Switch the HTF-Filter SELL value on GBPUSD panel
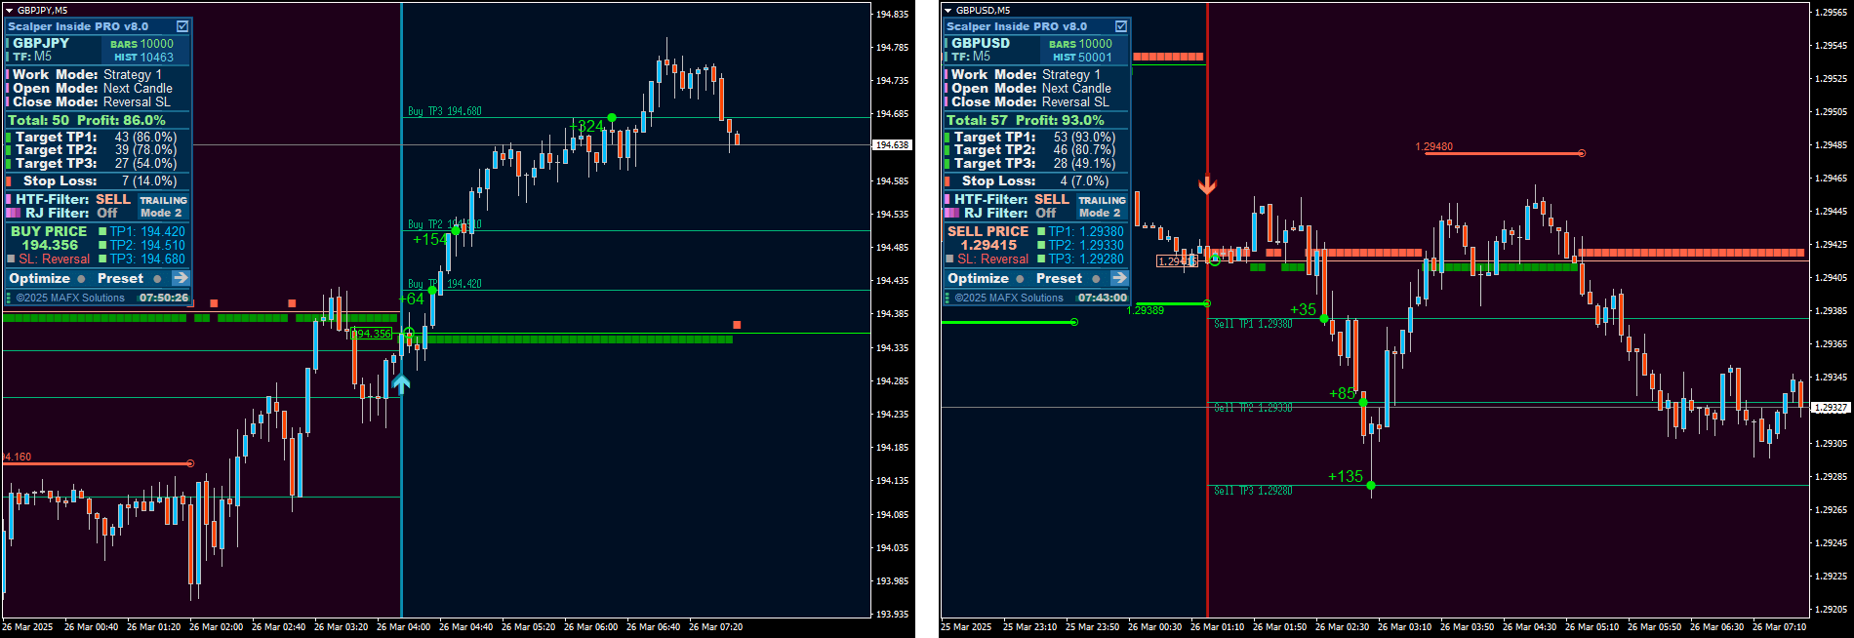The image size is (1854, 638). 1052,199
